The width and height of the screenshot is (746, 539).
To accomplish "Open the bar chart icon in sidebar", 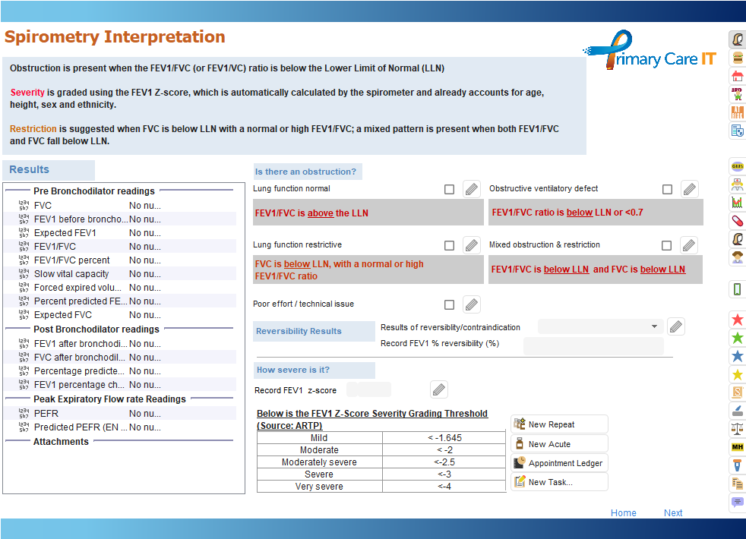I will point(737,203).
